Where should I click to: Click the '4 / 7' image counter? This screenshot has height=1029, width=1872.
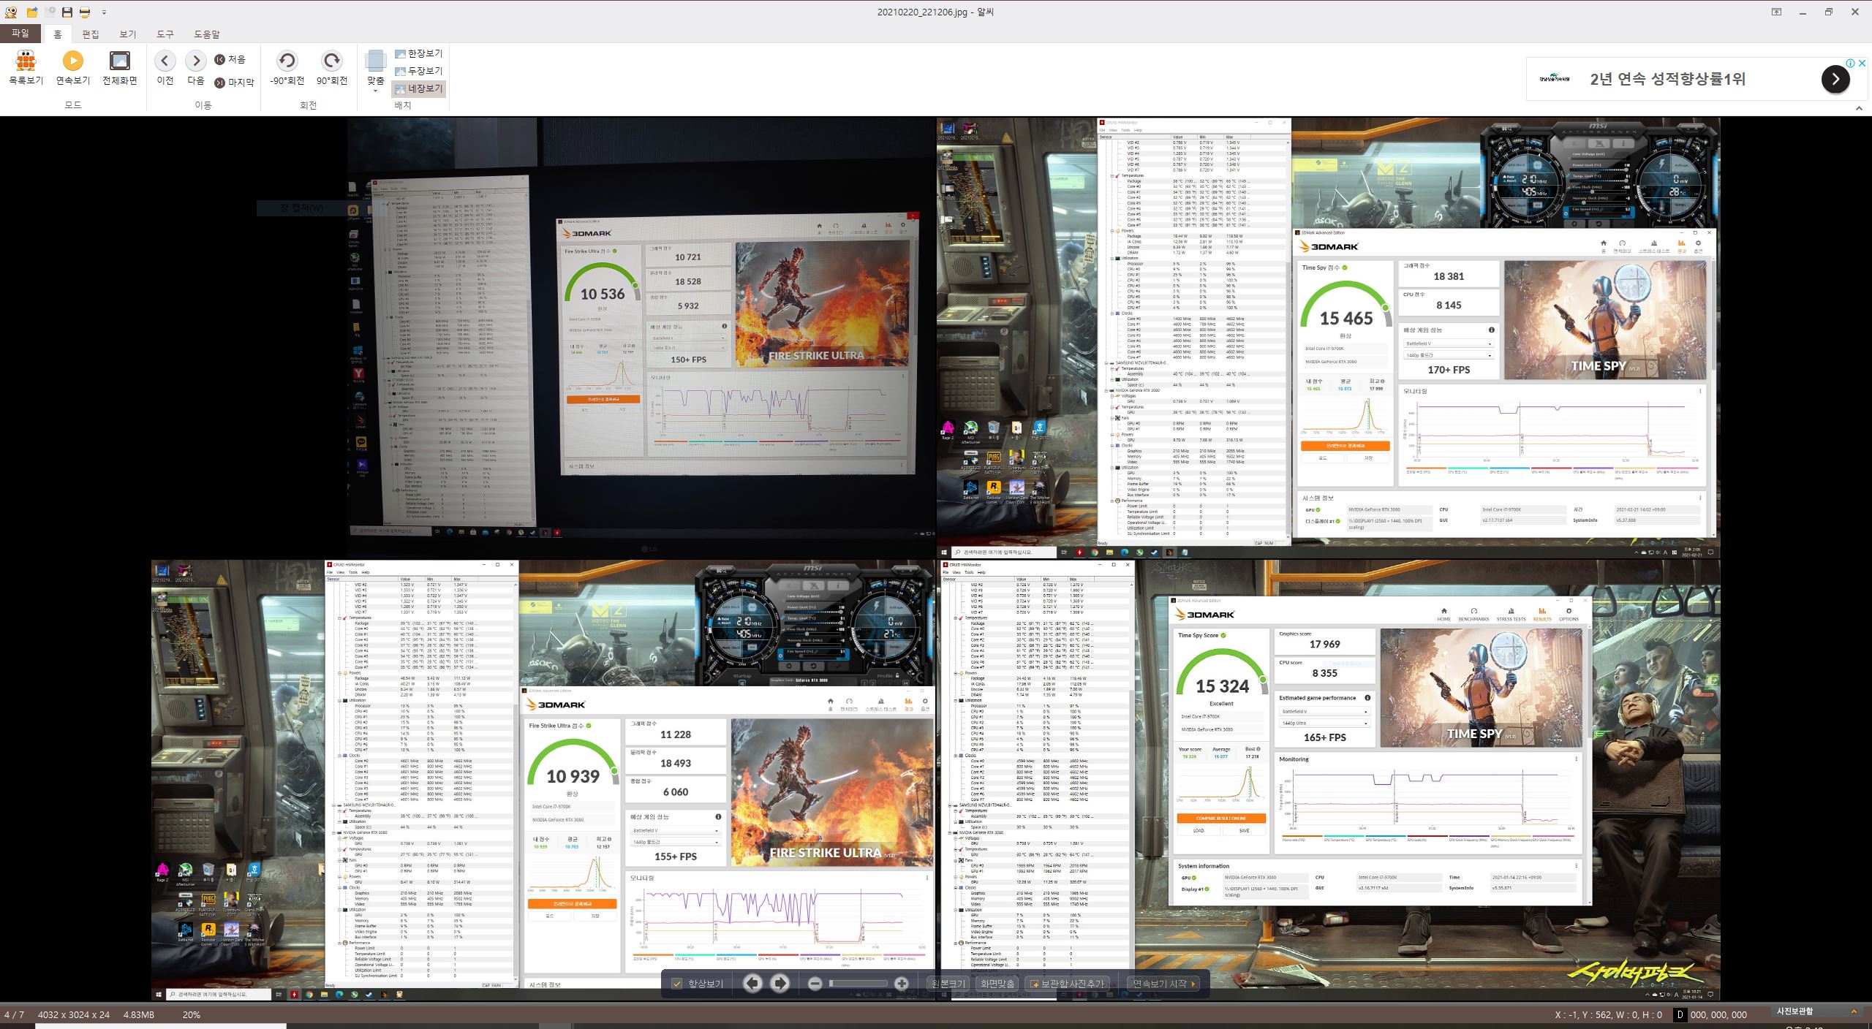(14, 1014)
